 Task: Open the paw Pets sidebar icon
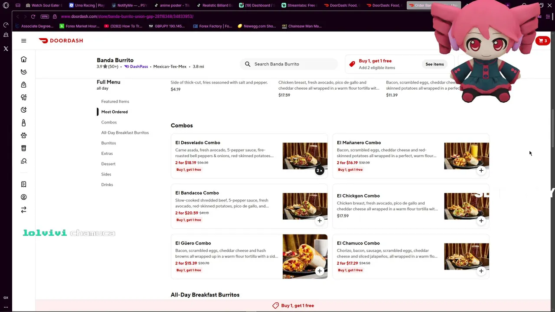click(24, 136)
